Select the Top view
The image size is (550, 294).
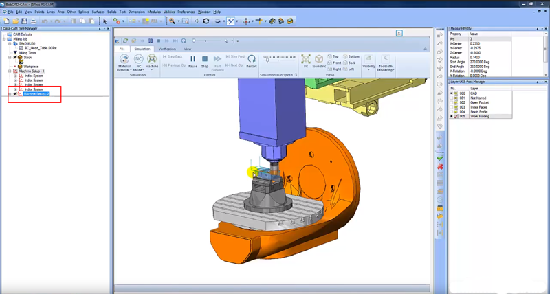[333, 56]
